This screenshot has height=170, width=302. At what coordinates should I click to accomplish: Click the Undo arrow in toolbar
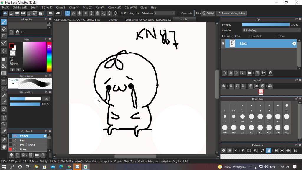[x=50, y=13]
